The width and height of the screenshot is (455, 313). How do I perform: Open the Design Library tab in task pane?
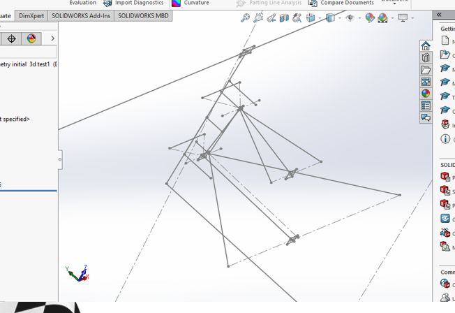point(426,57)
